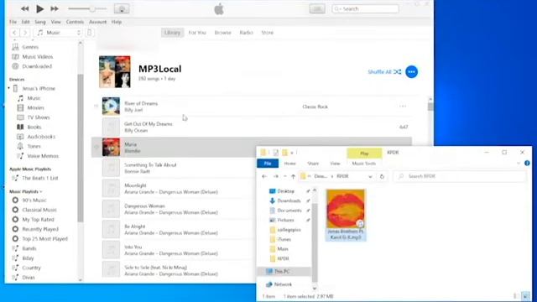Open the 90's Music smart playlist
Viewport: 537px width, 302px height.
(x=34, y=200)
